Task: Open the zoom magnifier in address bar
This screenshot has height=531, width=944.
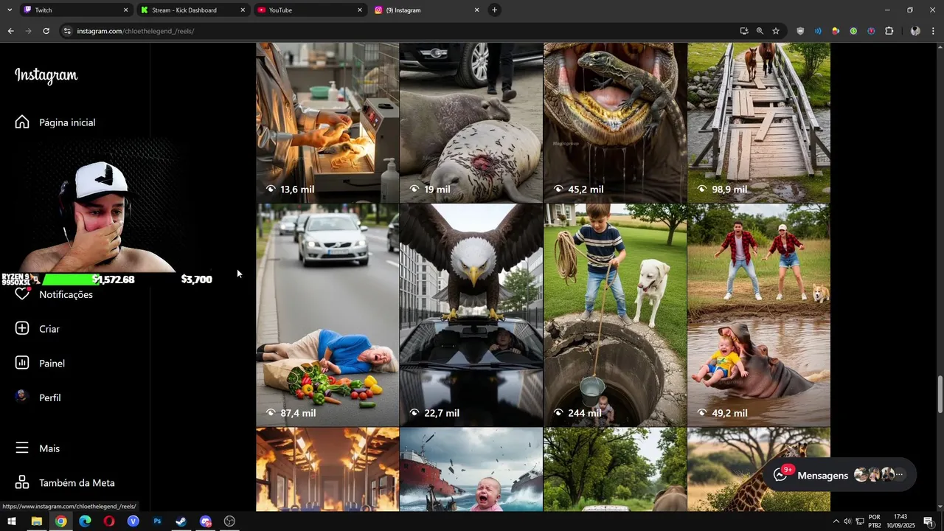Action: [760, 31]
